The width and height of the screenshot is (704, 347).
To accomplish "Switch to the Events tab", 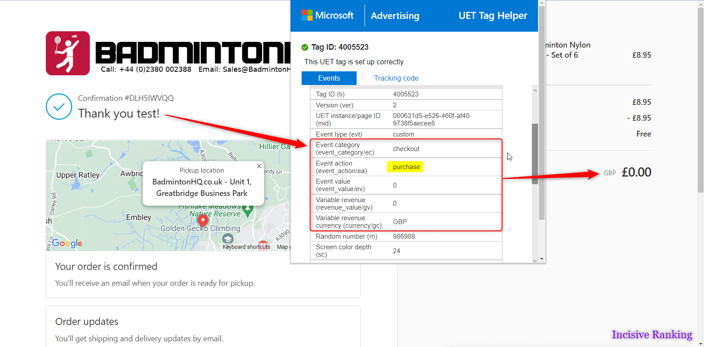I will point(329,78).
